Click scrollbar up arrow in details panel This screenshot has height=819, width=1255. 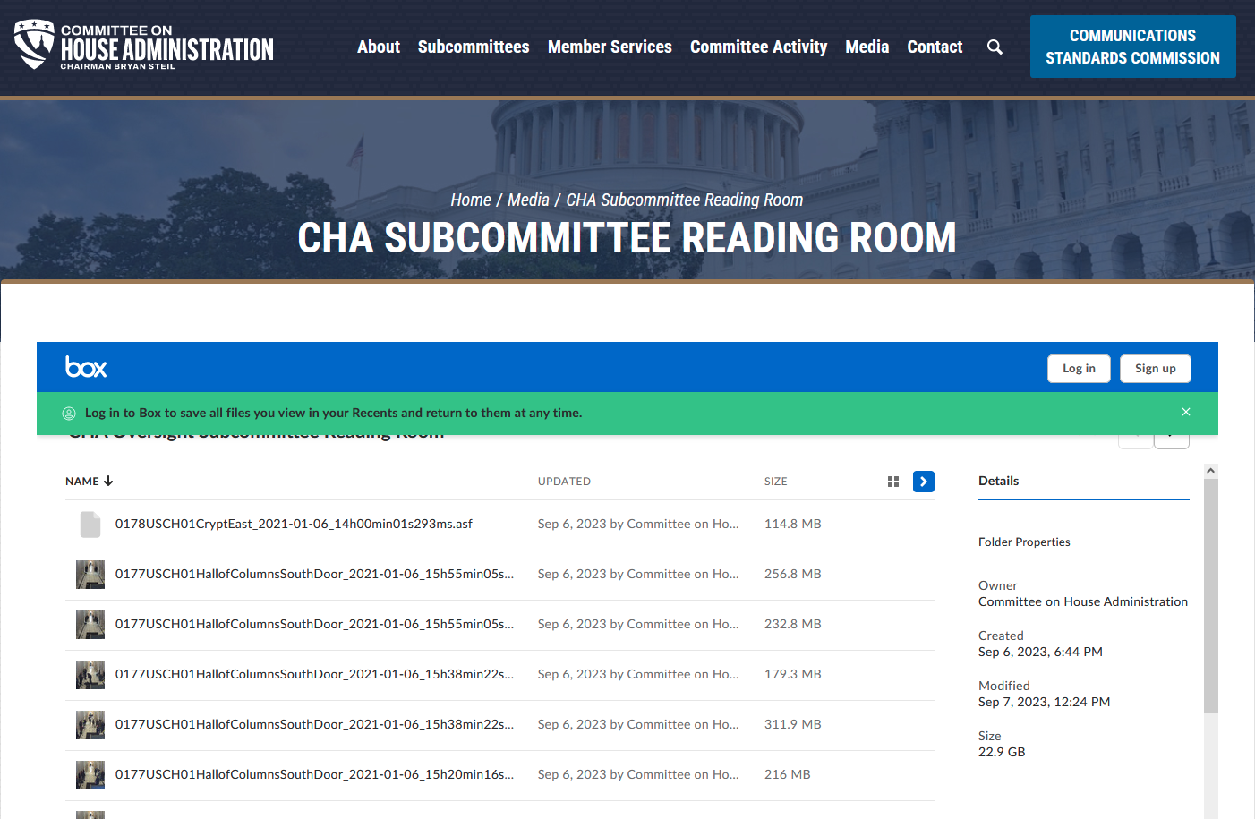[x=1211, y=471]
